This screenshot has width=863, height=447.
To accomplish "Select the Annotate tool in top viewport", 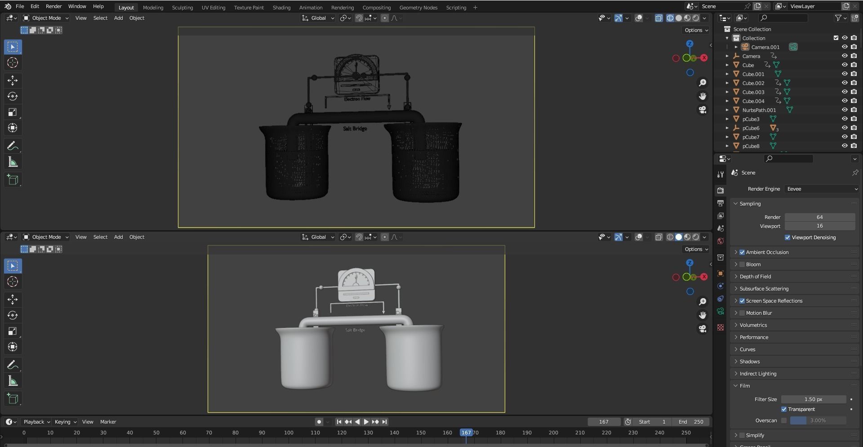I will (13, 146).
